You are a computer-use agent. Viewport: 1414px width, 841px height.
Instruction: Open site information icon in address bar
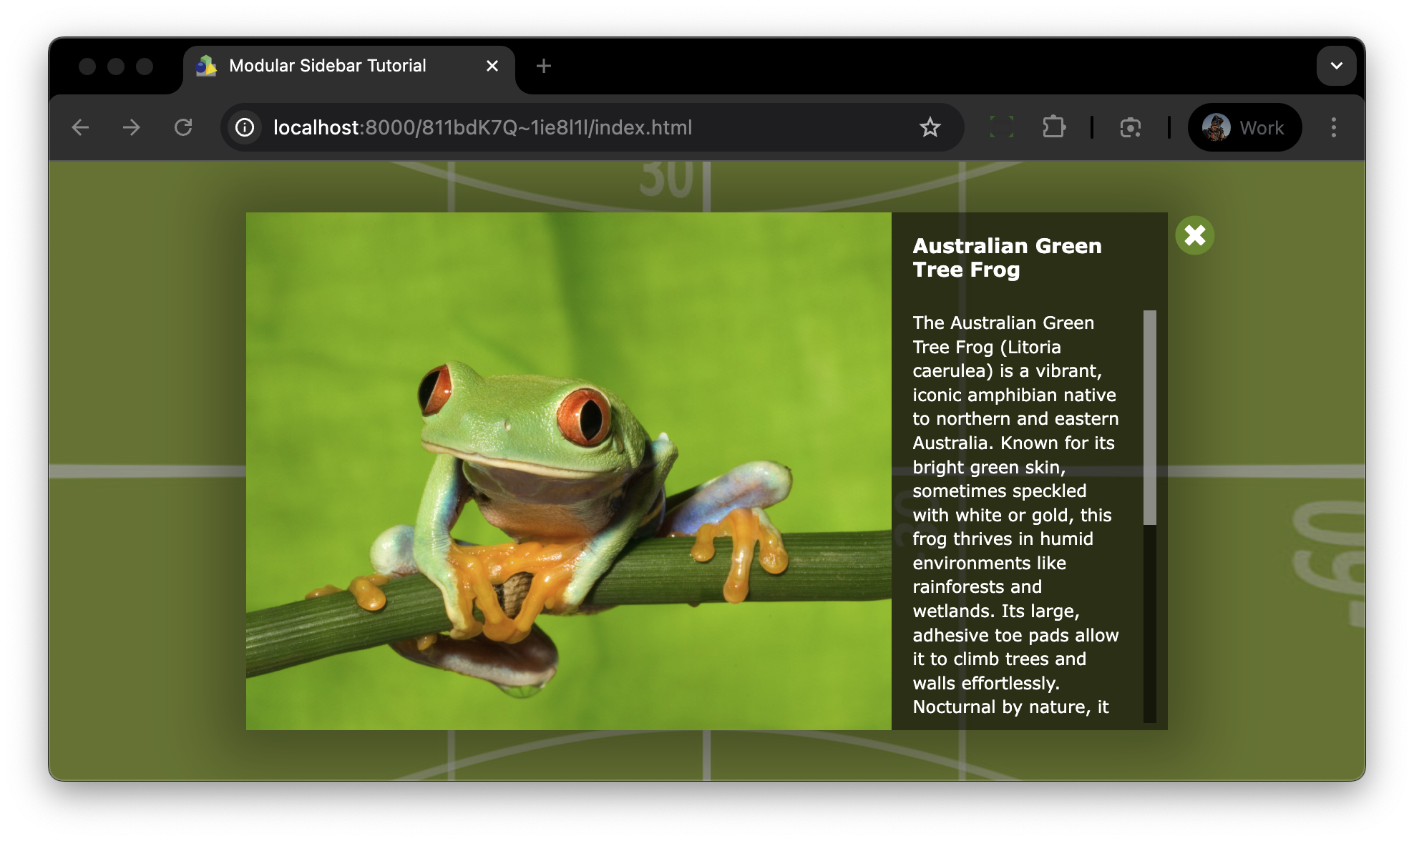coord(245,127)
